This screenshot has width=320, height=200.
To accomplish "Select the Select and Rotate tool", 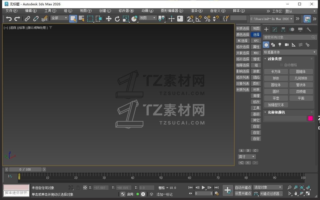I will [x=117, y=19].
